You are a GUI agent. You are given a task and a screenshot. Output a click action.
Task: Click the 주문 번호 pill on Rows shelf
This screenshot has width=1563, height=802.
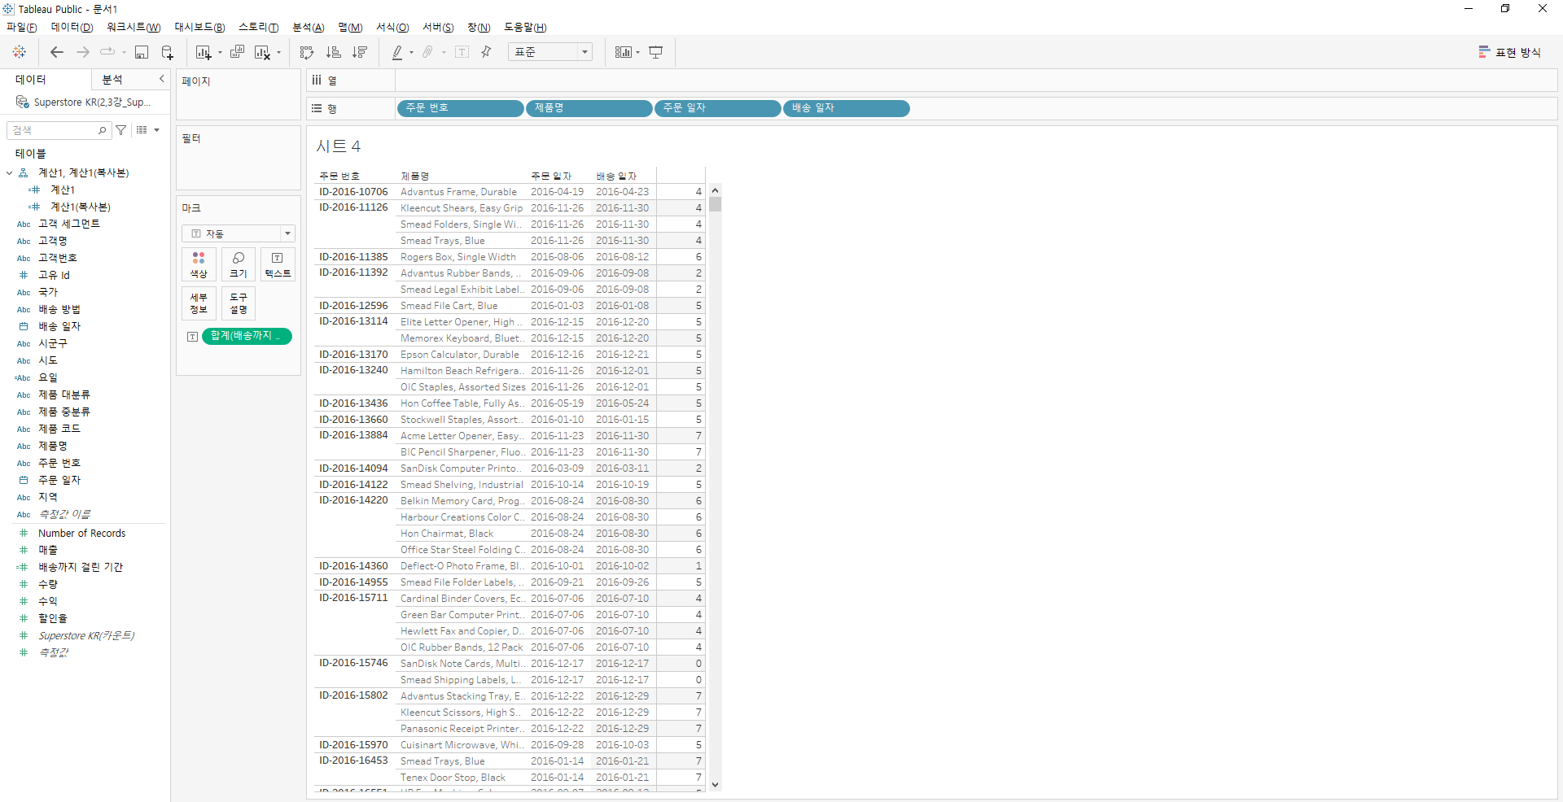(x=461, y=108)
